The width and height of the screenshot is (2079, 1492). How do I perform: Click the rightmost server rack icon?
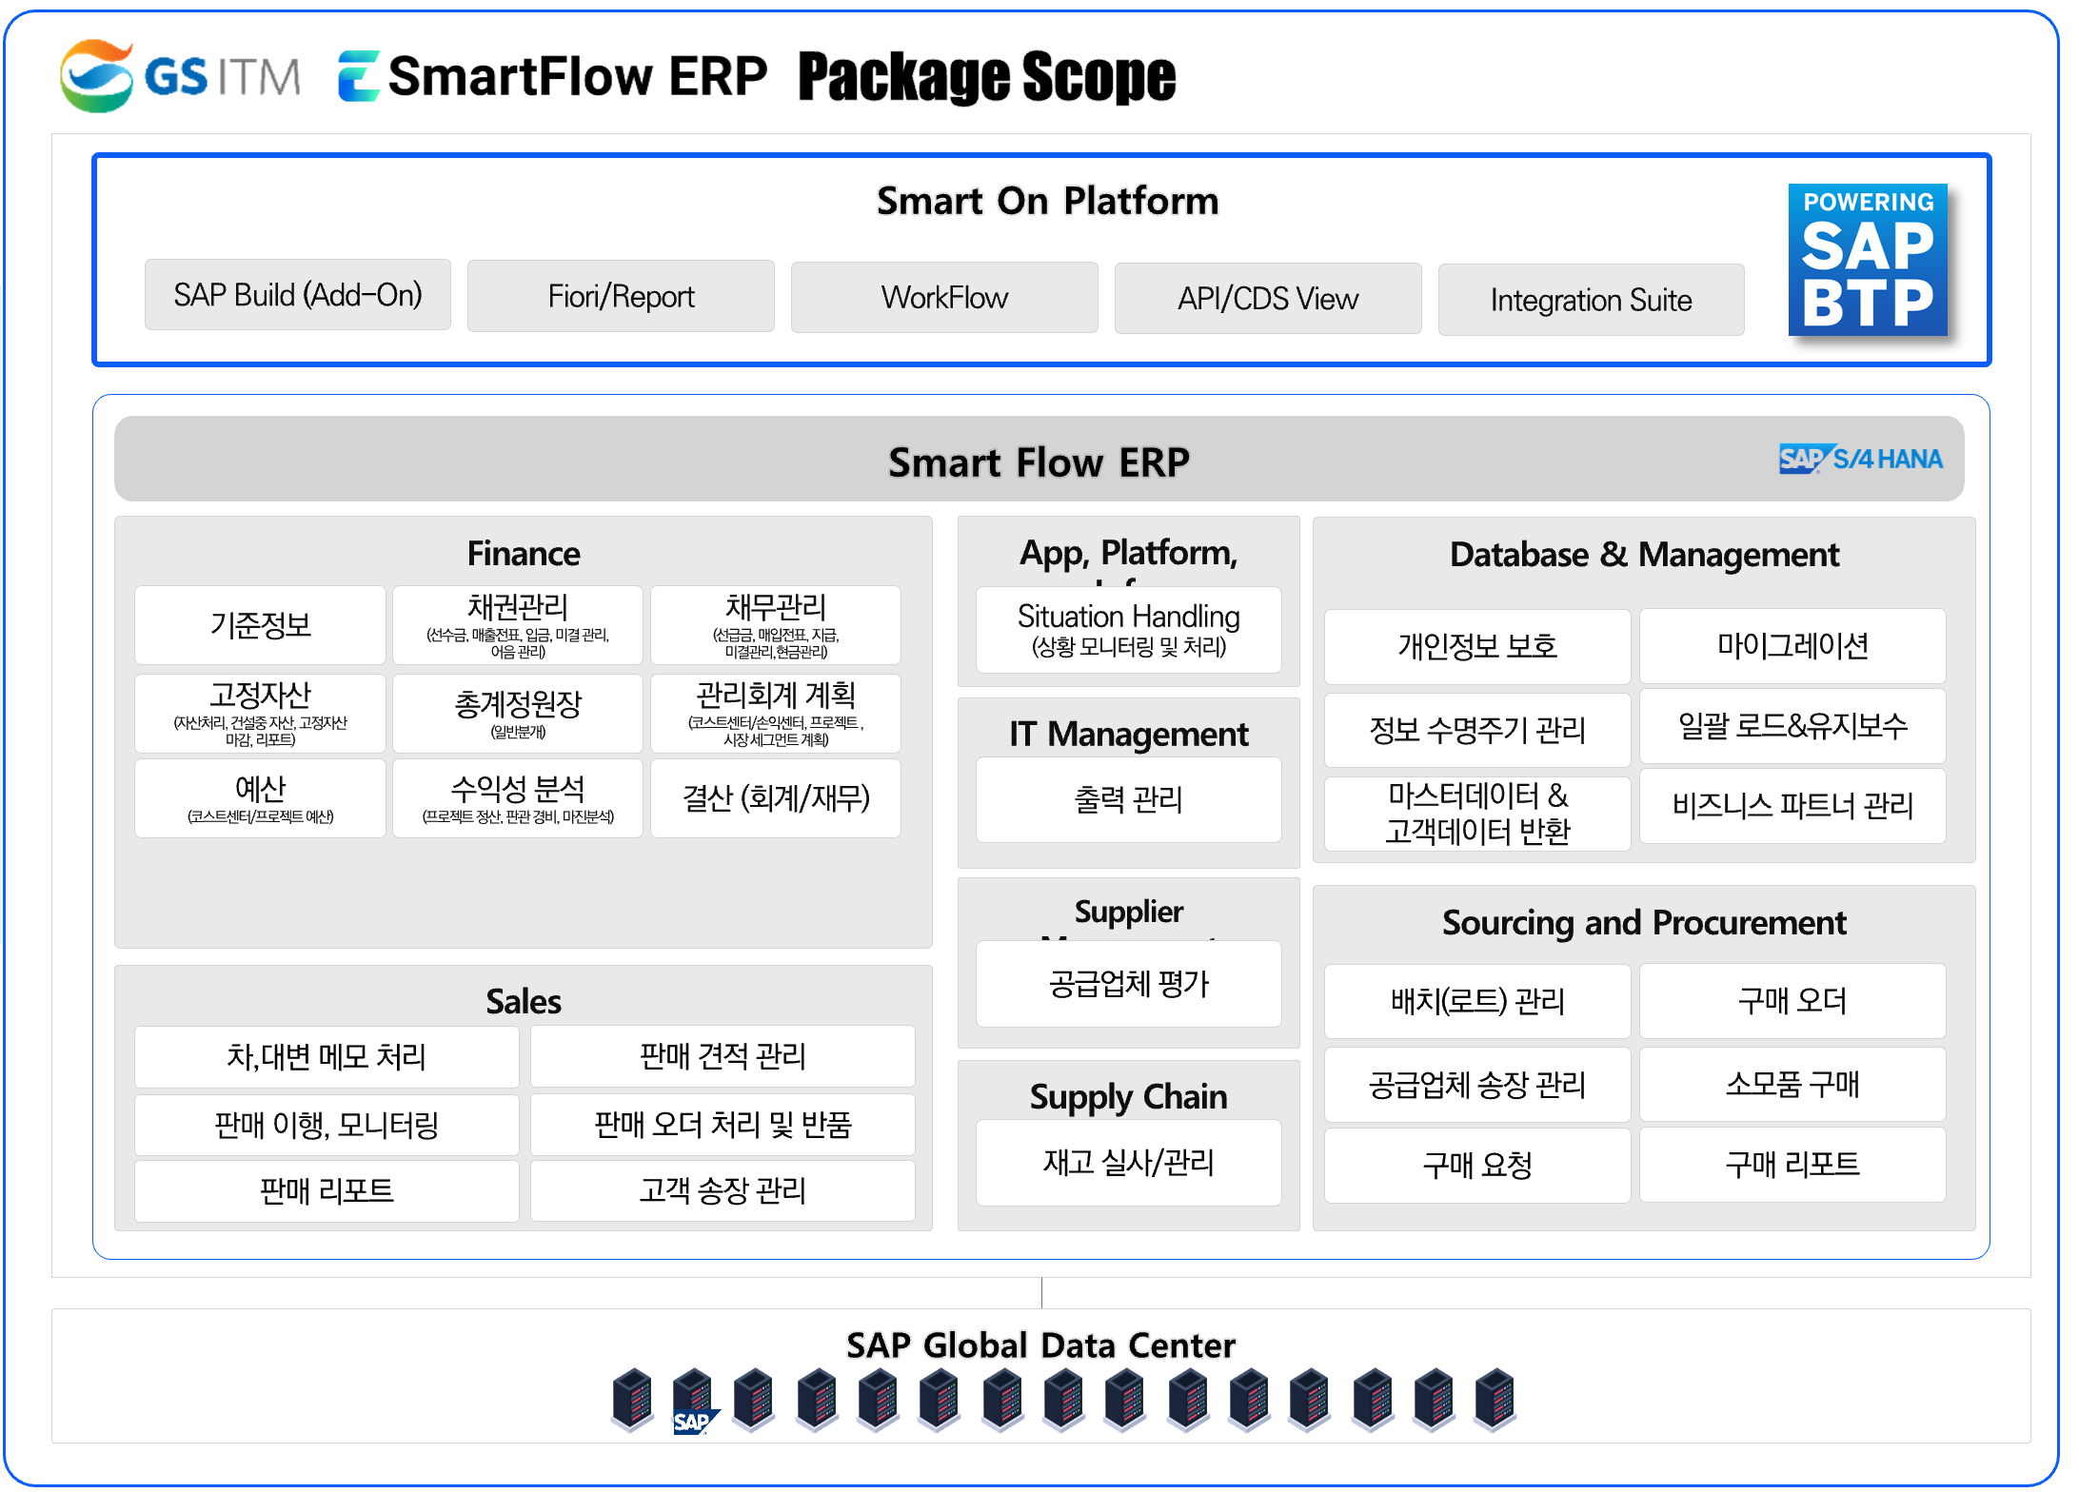point(1495,1401)
